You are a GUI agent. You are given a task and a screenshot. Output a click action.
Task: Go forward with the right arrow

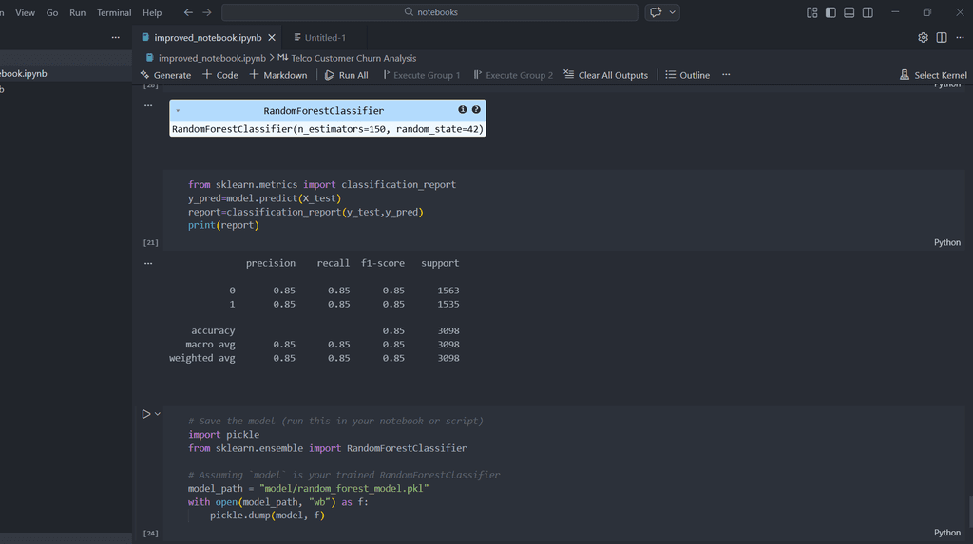coord(206,12)
